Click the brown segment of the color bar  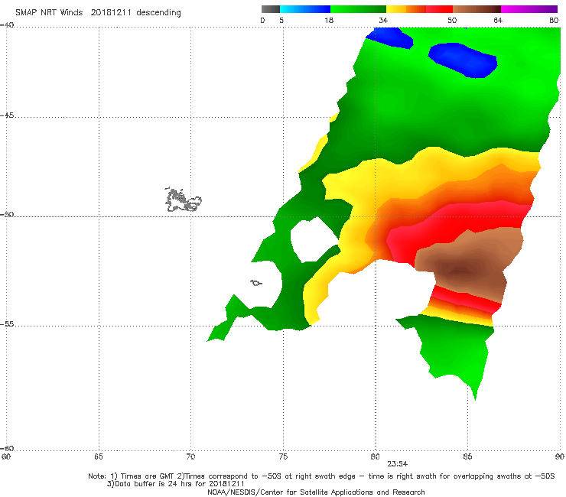tap(477, 9)
